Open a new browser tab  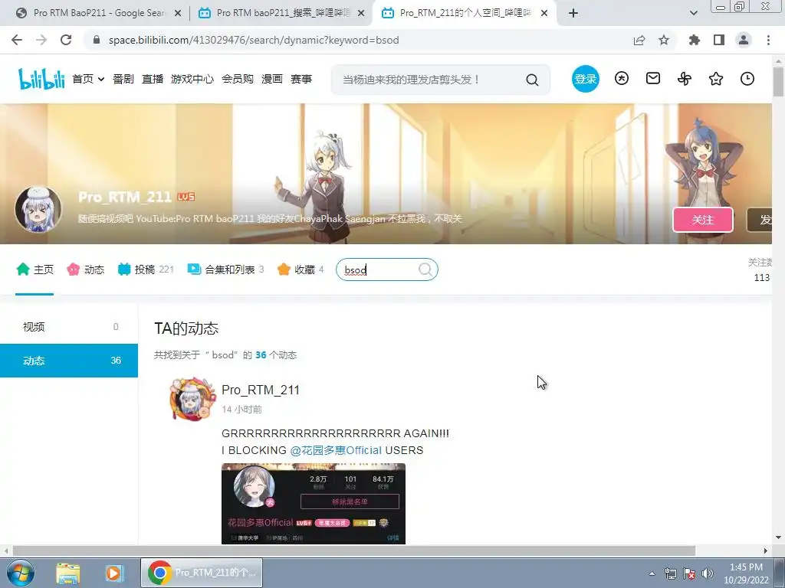click(x=573, y=13)
